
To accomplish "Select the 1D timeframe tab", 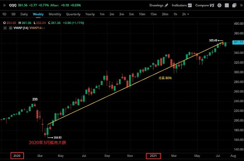I will [x=4, y=14].
